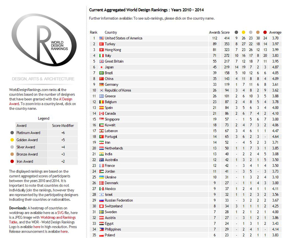Click the red iron dot column header in table
The width and height of the screenshot is (294, 238).
(x=265, y=33)
